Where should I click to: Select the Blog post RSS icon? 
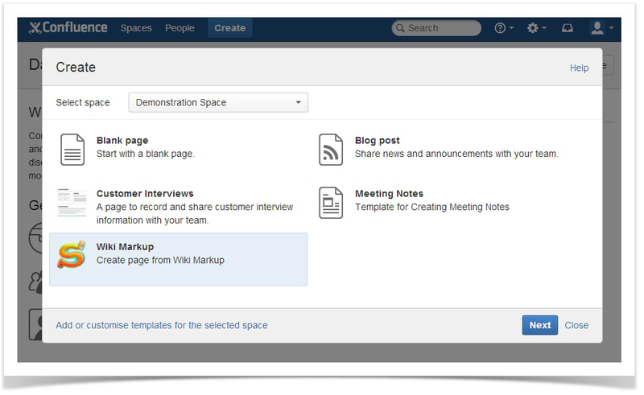pos(331,150)
